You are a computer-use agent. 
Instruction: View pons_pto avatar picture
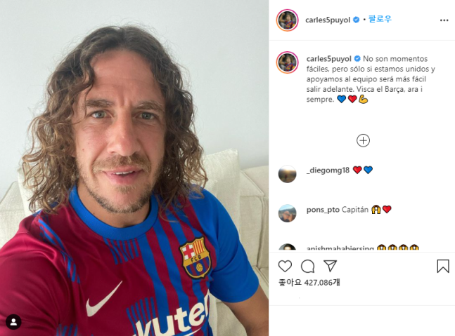point(288,213)
